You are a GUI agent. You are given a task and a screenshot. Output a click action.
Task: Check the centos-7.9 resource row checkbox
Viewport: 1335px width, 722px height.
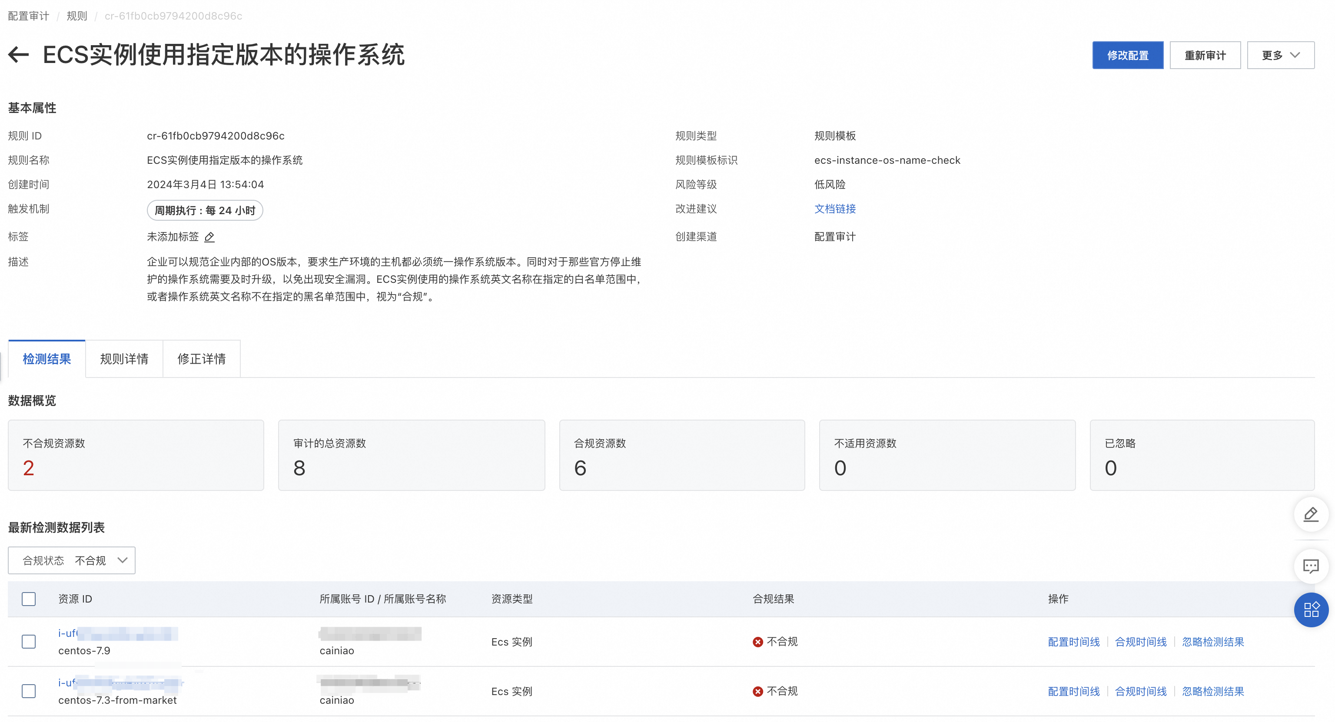point(29,642)
